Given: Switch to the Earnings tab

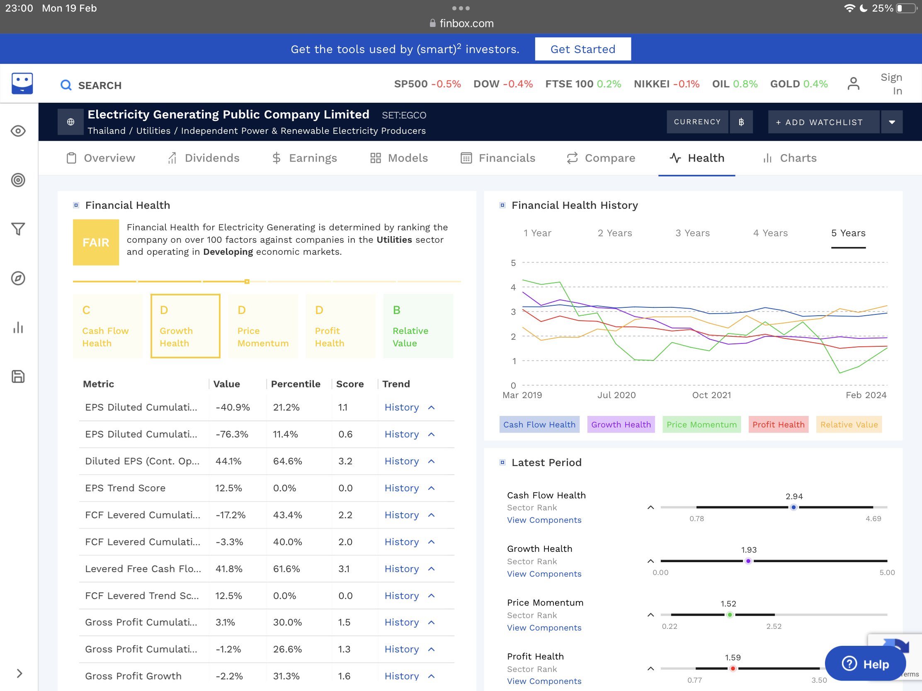Looking at the screenshot, I should [304, 158].
